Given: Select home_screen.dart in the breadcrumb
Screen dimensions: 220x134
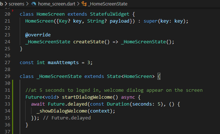Looking at the screenshot, I should point(57,4).
